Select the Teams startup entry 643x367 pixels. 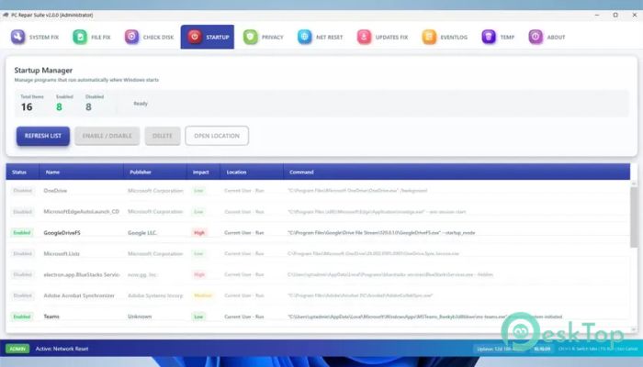[x=318, y=317]
